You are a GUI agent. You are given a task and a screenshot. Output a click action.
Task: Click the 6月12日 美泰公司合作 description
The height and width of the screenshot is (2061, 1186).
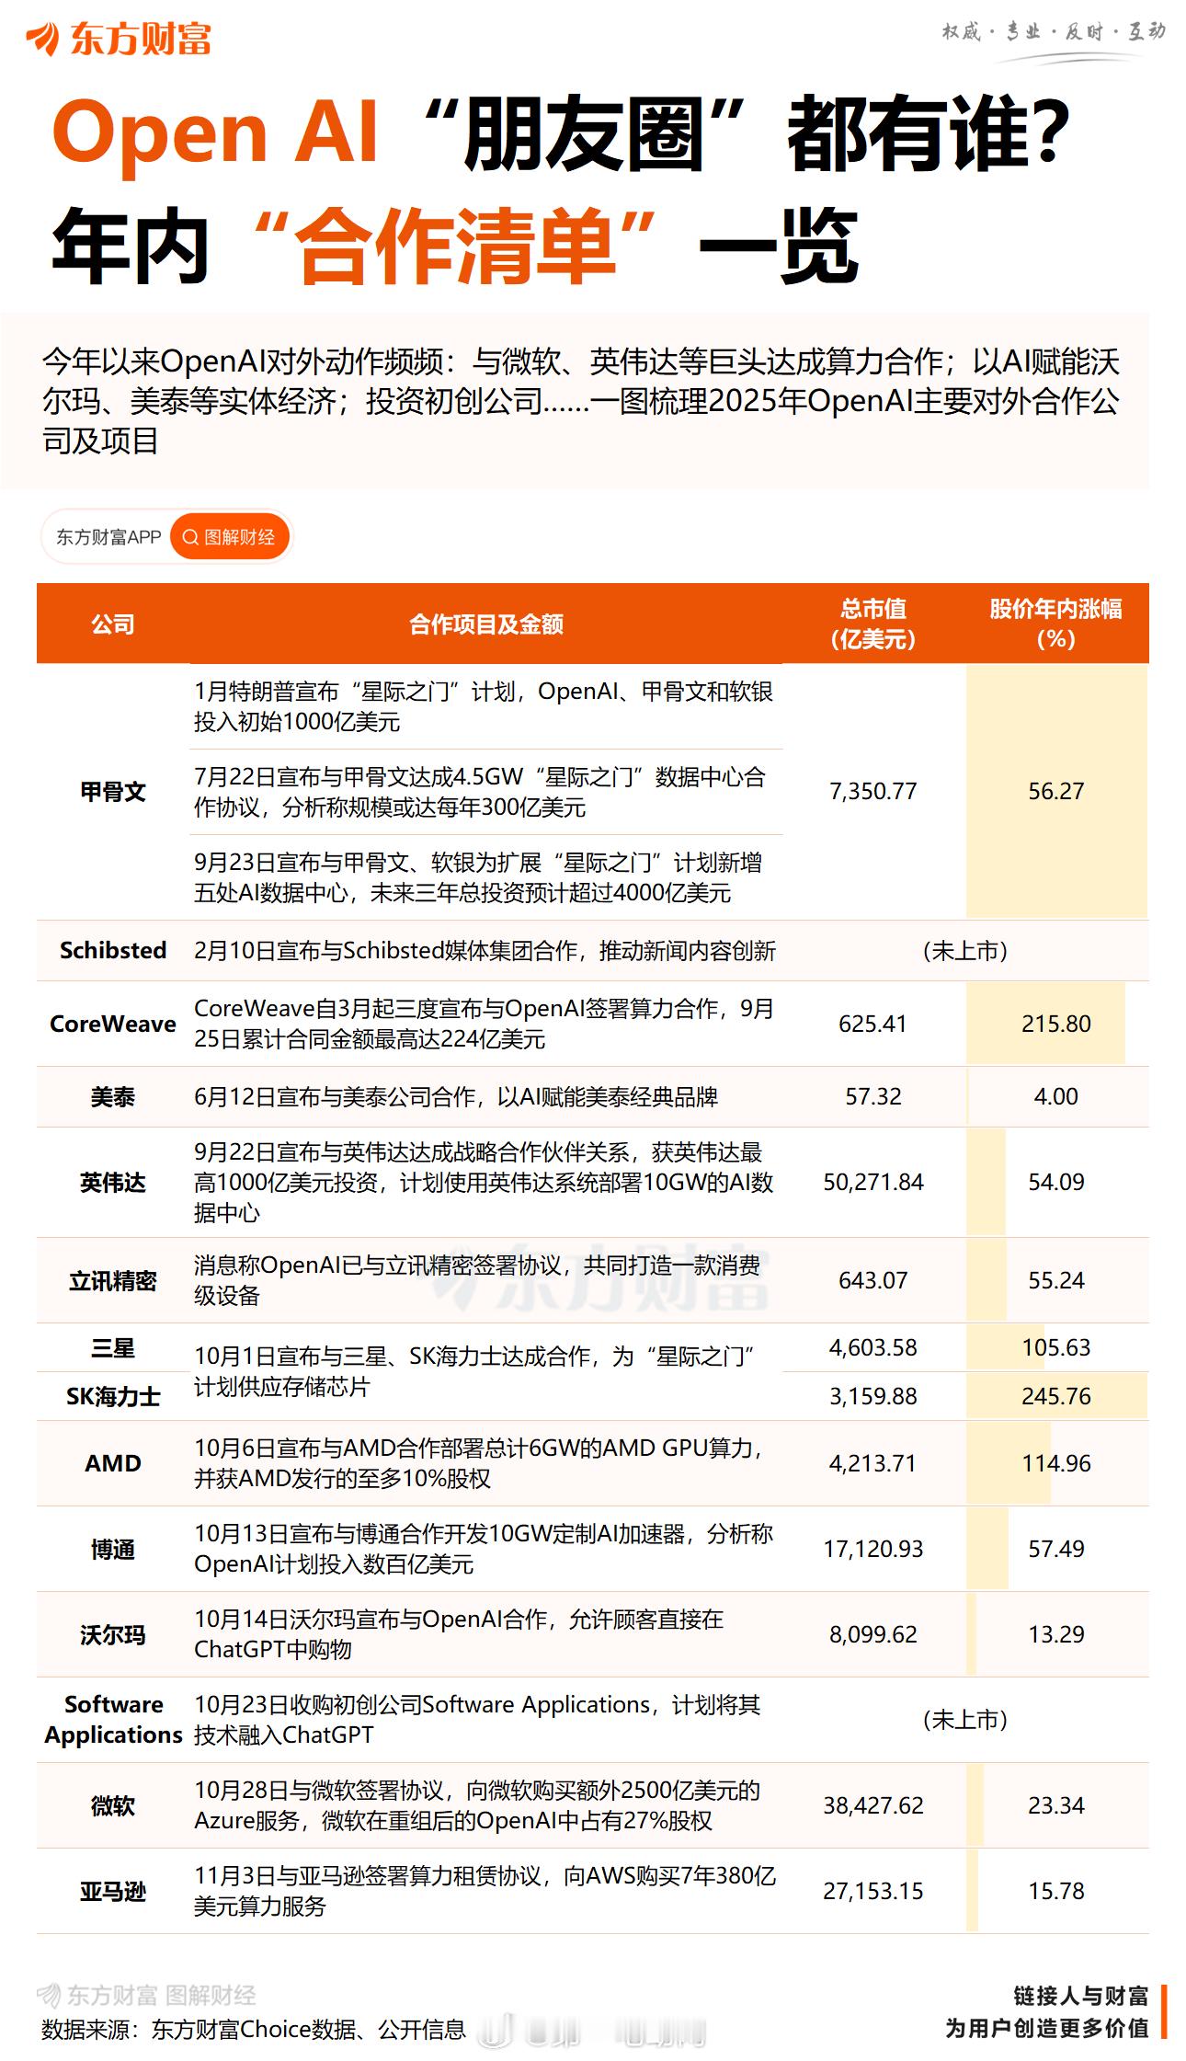tap(456, 1097)
